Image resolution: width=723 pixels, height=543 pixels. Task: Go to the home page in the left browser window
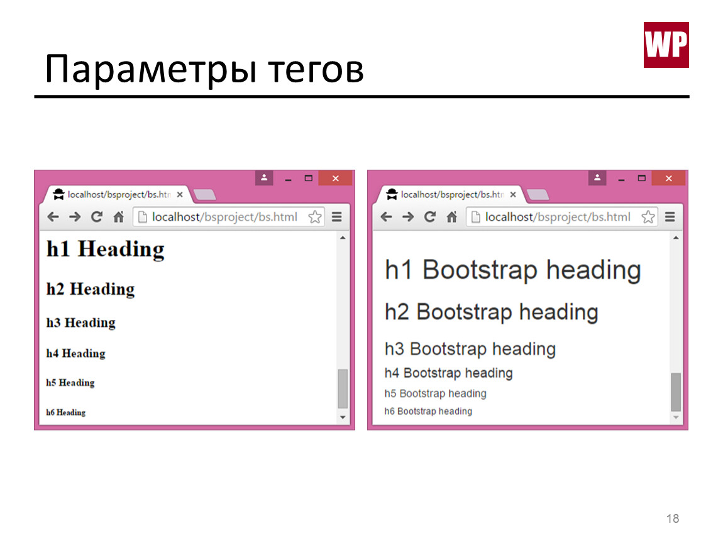point(118,217)
